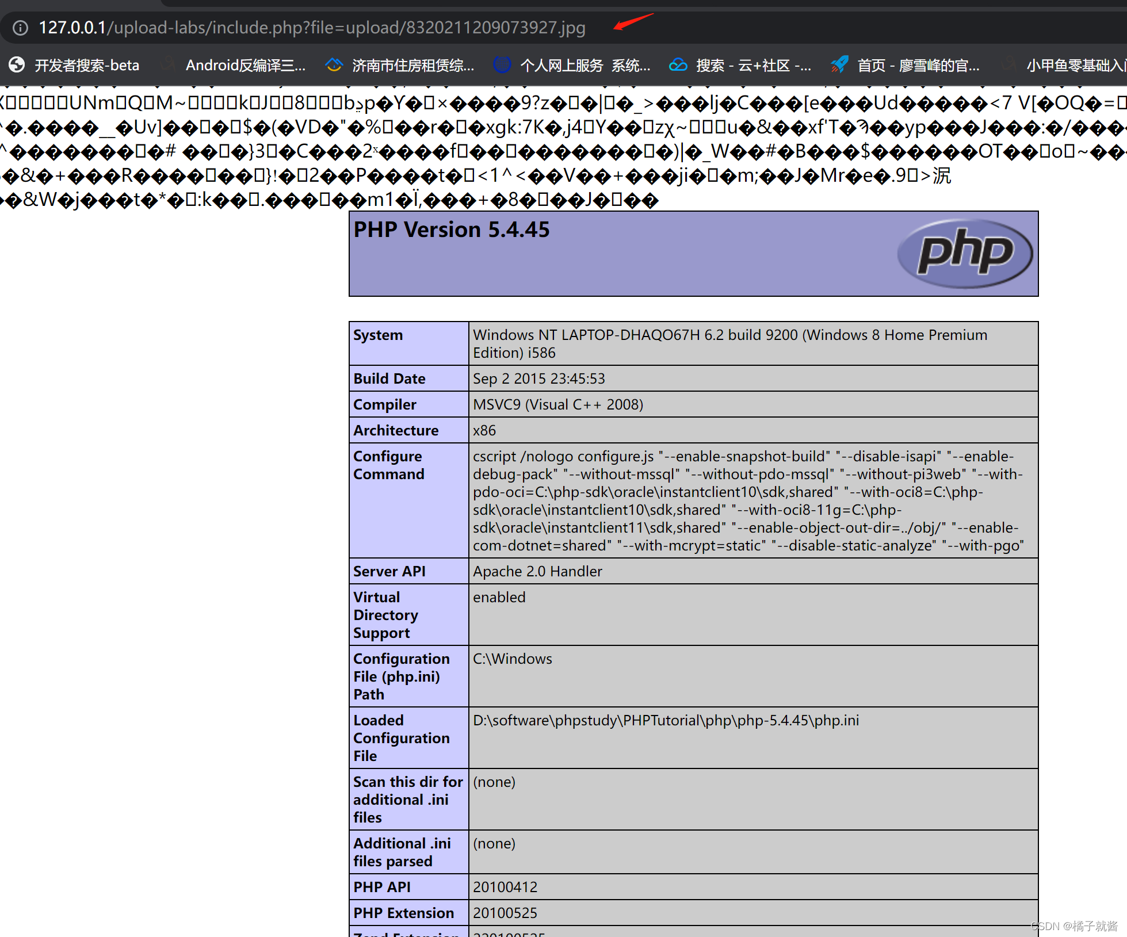Open the 开发者搜索-beta bookmark
The width and height of the screenshot is (1127, 937).
point(87,66)
